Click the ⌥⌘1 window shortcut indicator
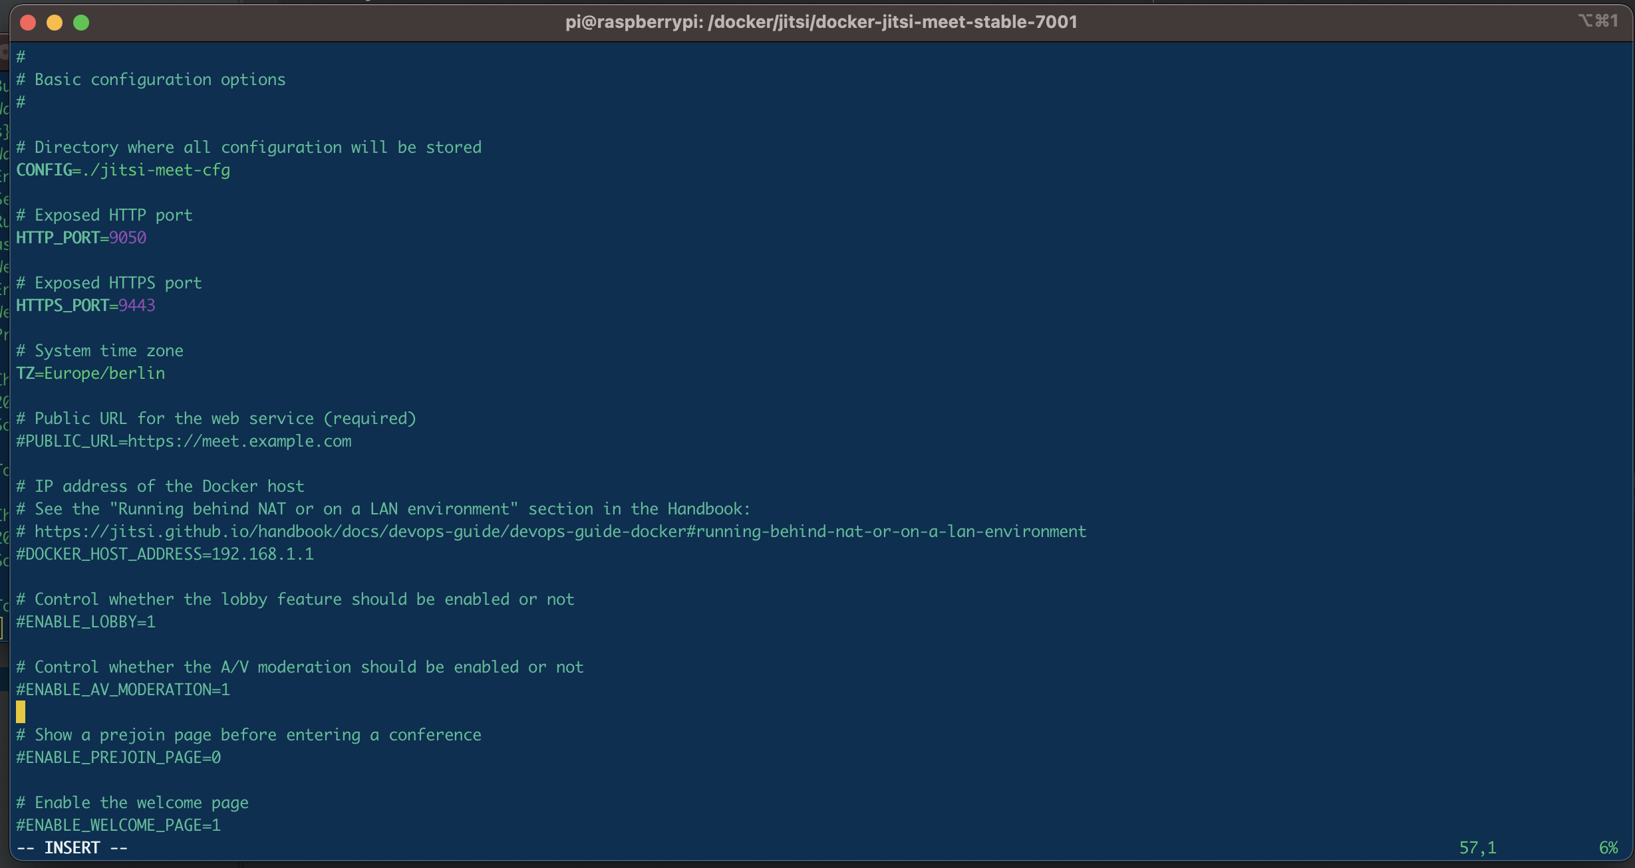 click(1598, 21)
